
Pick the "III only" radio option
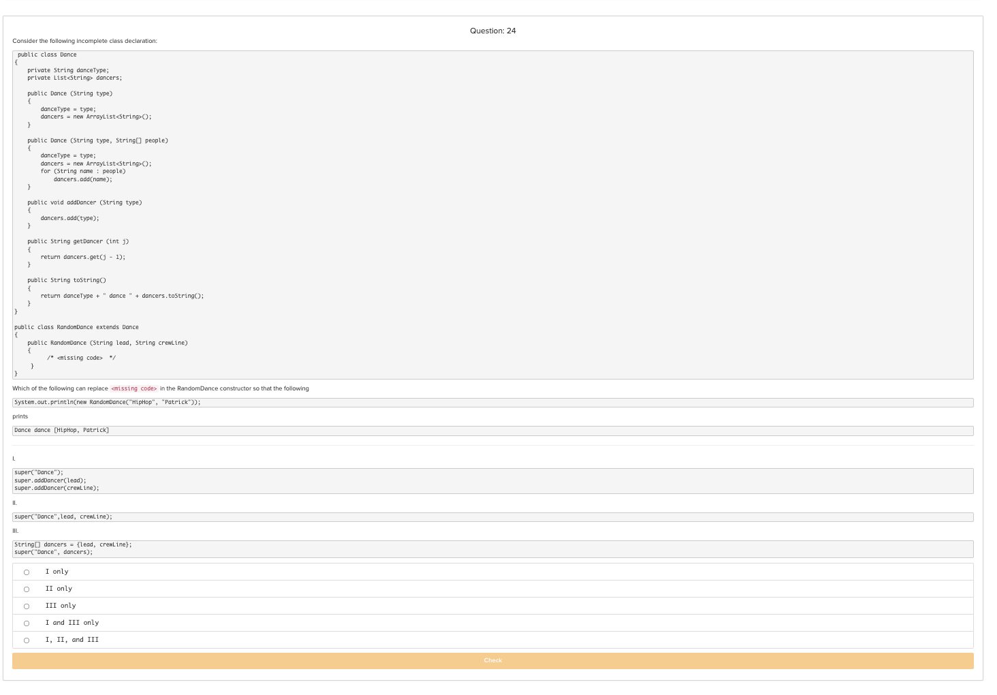pyautogui.click(x=27, y=606)
